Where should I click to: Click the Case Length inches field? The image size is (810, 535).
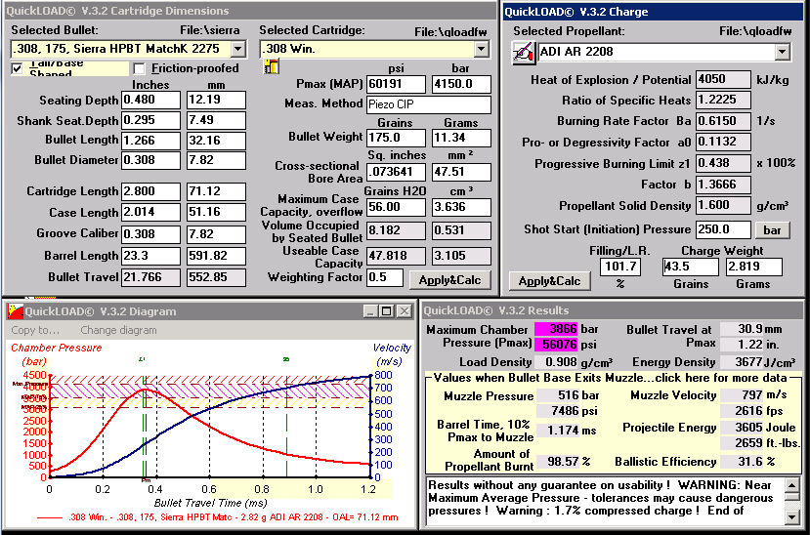click(150, 212)
